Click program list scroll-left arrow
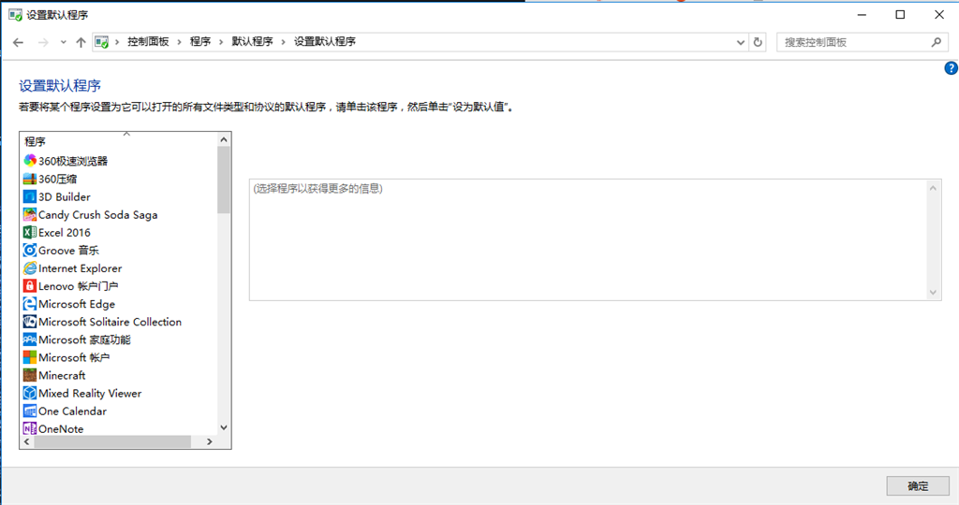The height and width of the screenshot is (505, 959). point(27,441)
